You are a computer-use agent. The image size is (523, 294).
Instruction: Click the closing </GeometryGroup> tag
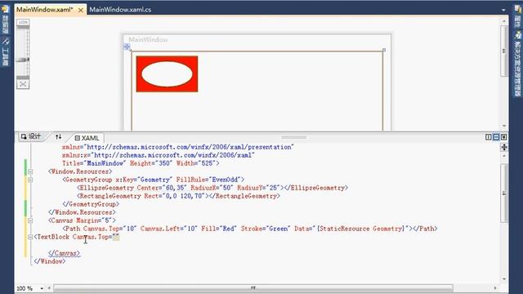[91, 204]
